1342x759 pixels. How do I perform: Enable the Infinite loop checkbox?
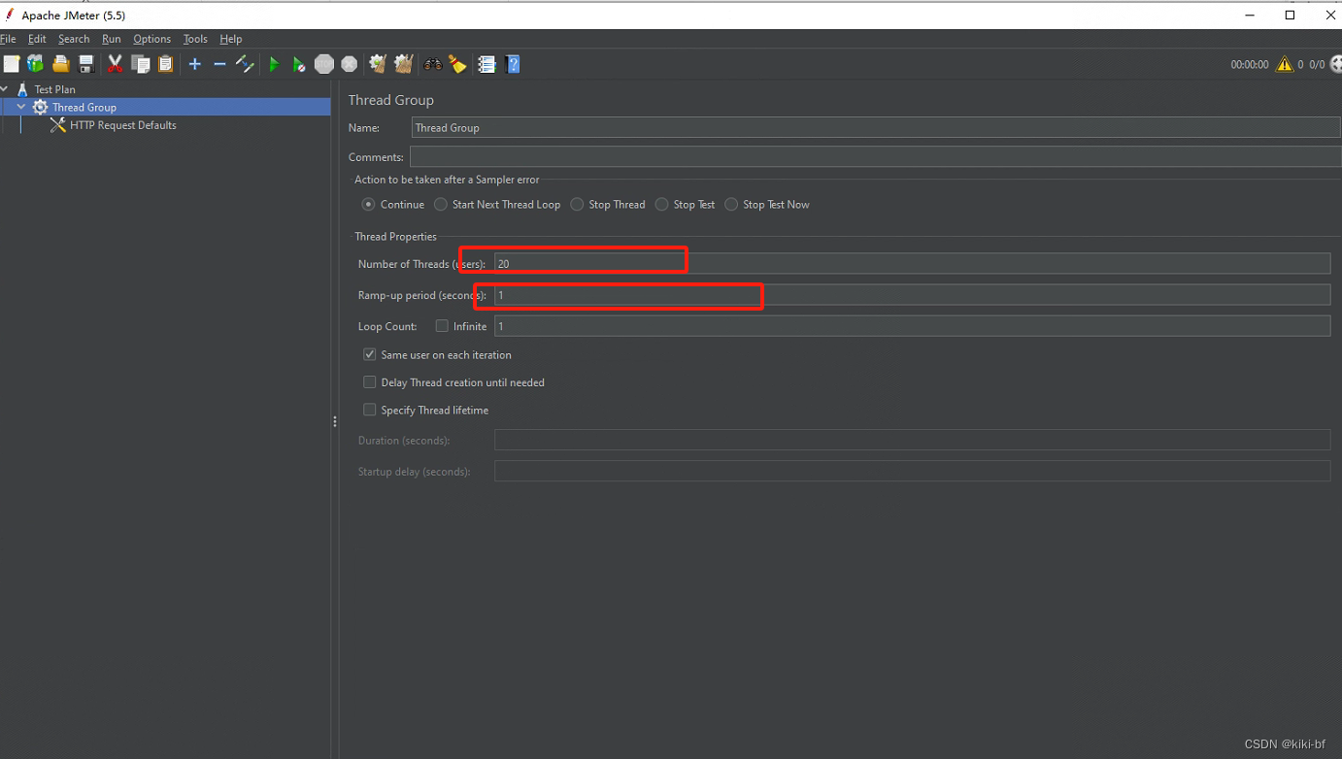tap(442, 326)
